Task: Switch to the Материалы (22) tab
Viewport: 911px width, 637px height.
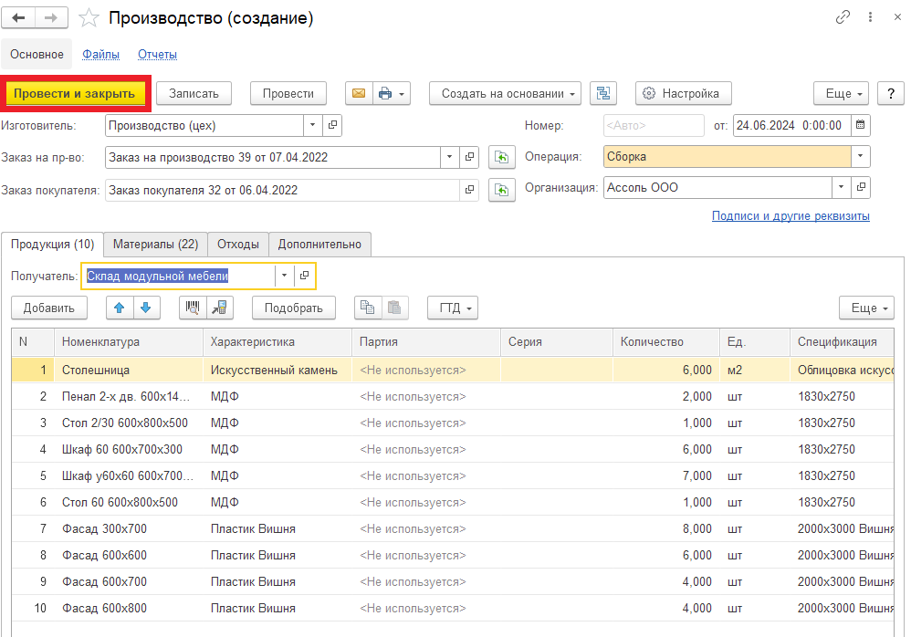Action: coord(156,245)
